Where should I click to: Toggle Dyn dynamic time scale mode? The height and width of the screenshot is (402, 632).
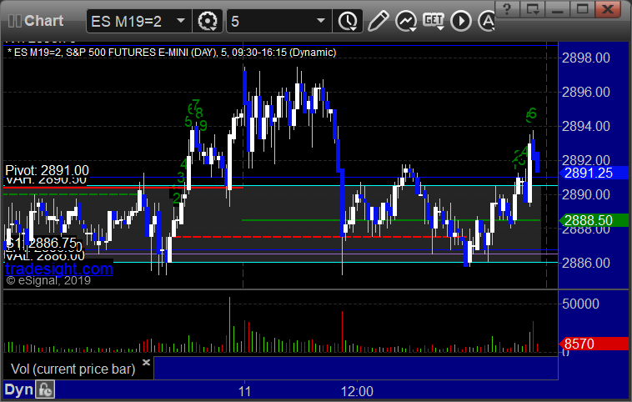18,389
